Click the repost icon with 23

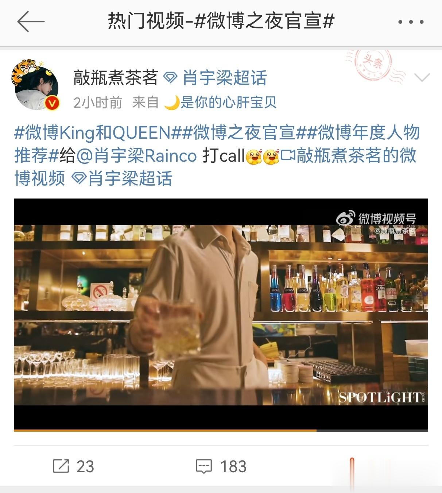[x=61, y=466]
